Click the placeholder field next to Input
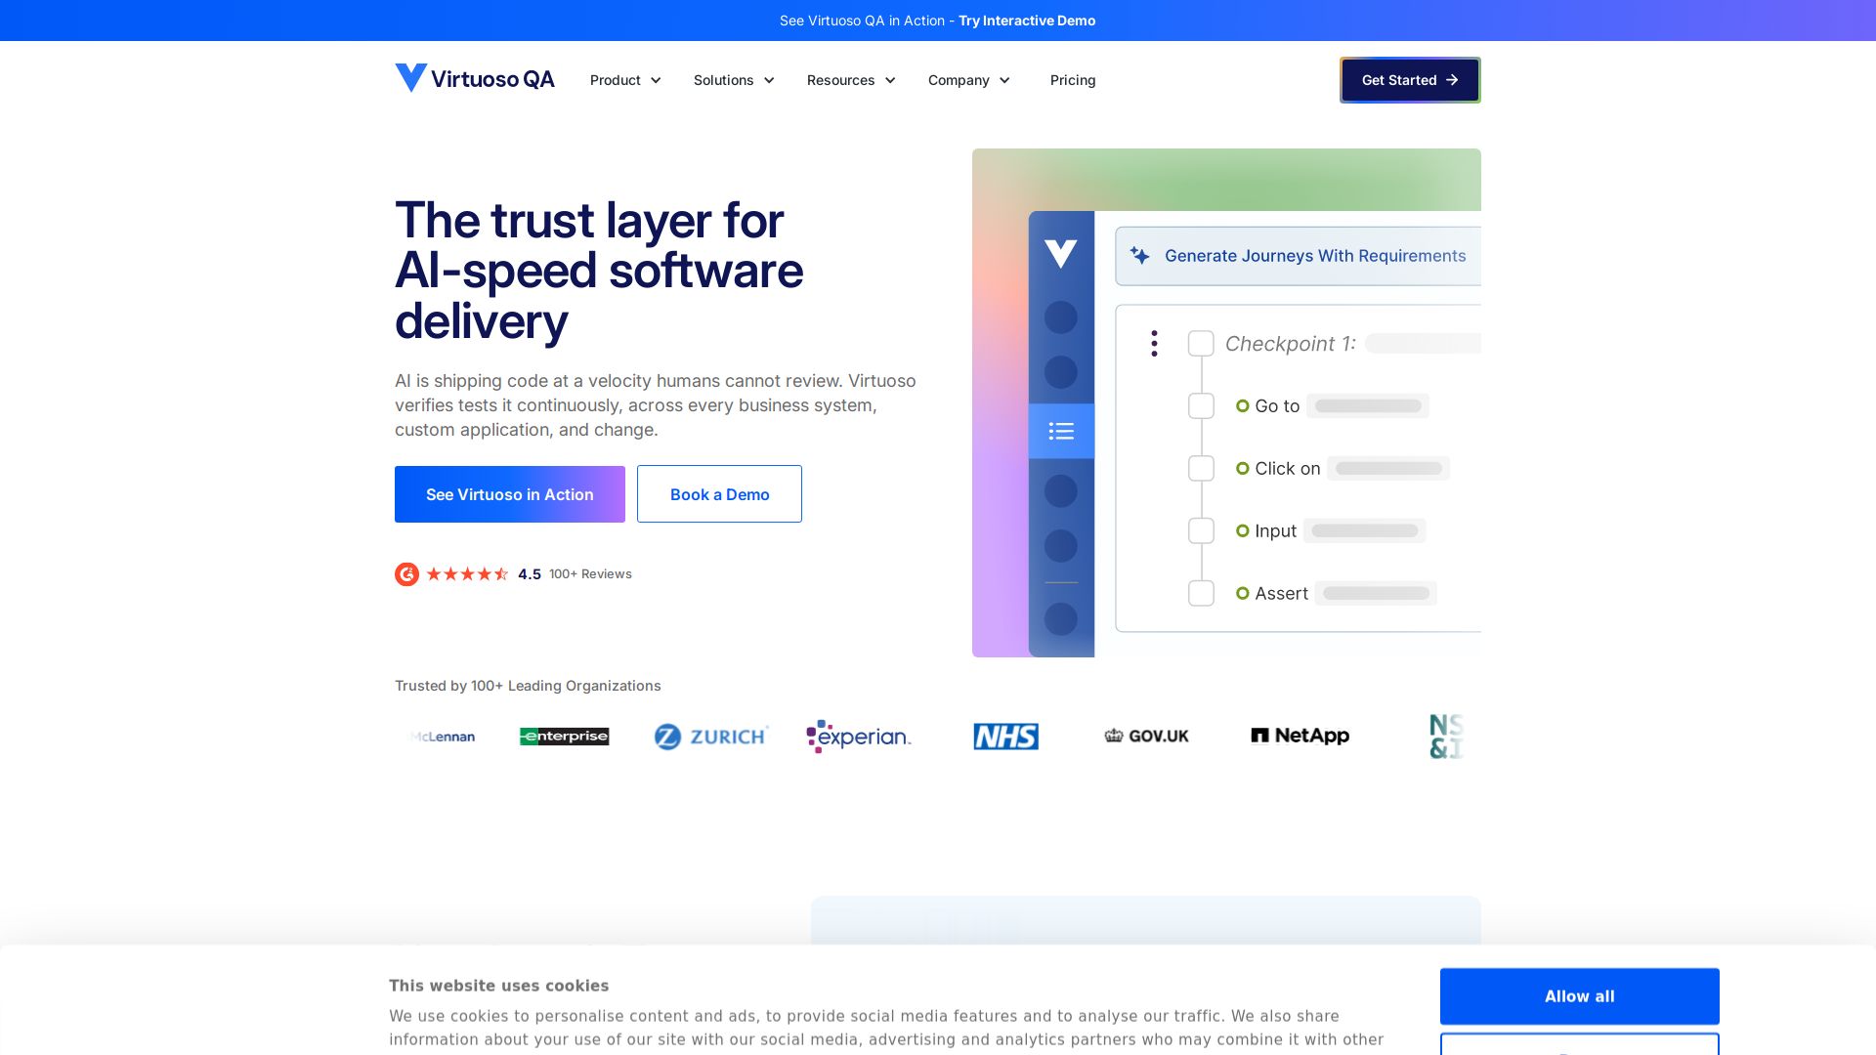 (1364, 531)
